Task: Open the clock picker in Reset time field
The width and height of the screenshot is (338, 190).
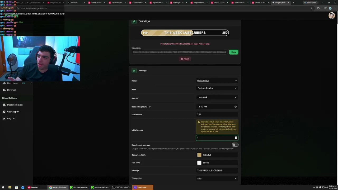Action: pyautogui.click(x=236, y=107)
